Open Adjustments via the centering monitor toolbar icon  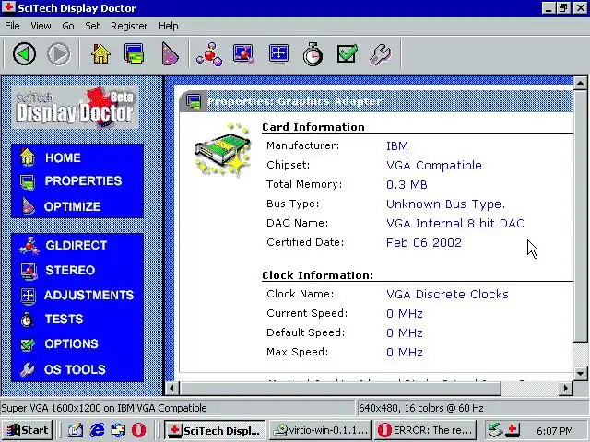(278, 54)
